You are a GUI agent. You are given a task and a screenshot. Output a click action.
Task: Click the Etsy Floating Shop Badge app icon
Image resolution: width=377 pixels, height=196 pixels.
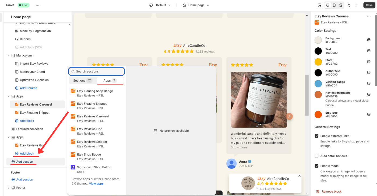coord(73,91)
